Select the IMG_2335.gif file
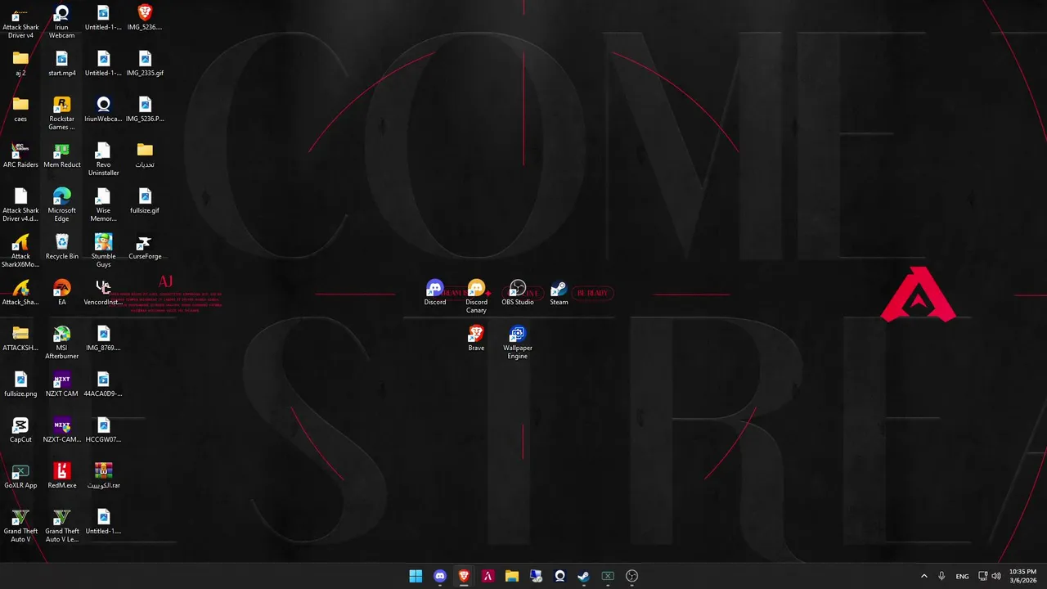The height and width of the screenshot is (589, 1047). click(x=145, y=64)
